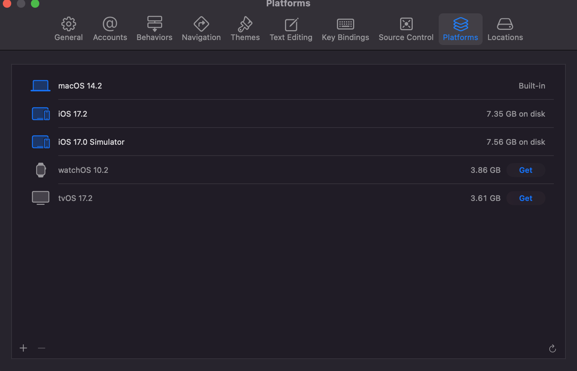Open the Source Control icon

click(406, 24)
